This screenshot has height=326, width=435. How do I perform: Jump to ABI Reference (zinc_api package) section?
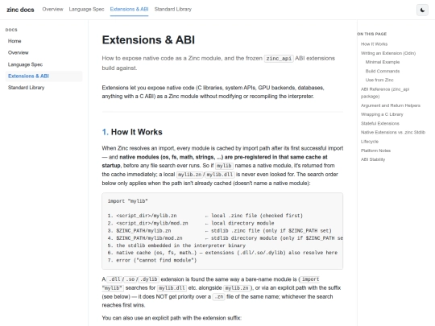point(385,93)
